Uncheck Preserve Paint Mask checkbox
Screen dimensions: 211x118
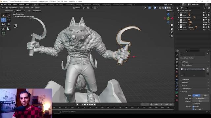click(x=193, y=109)
